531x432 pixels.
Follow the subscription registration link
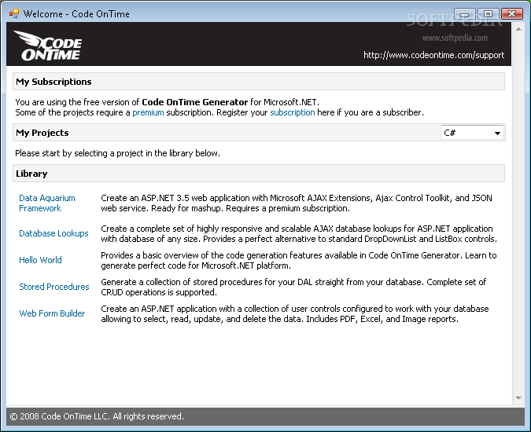pos(293,112)
